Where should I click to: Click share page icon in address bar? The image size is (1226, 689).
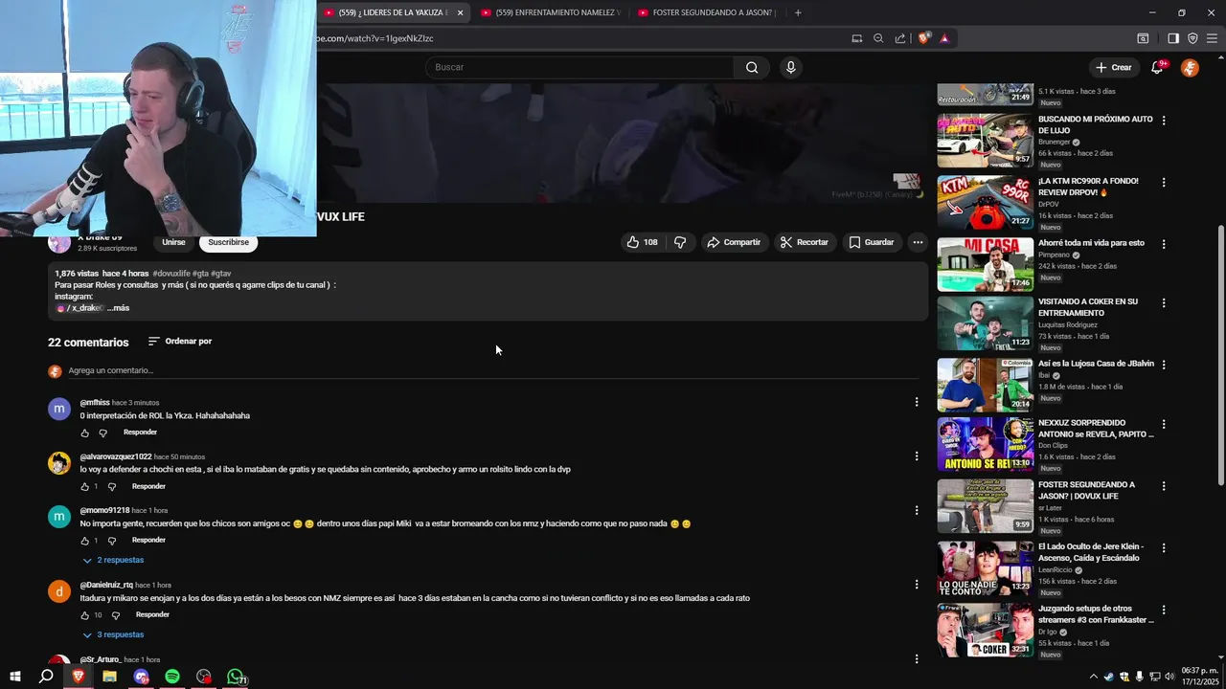900,38
